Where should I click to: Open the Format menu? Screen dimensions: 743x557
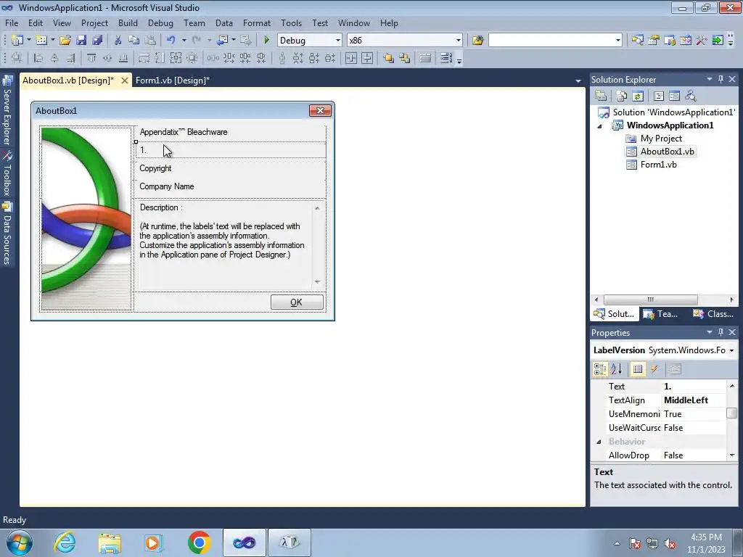point(257,22)
